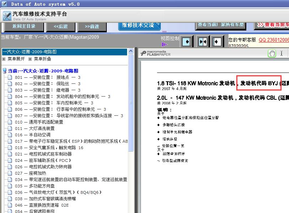Click the 多脚插头连接 bullet text
The image size is (289, 213).
[174, 125]
